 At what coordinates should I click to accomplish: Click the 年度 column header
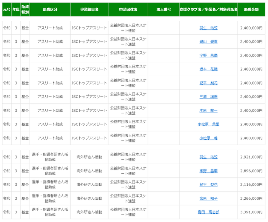(16, 9)
